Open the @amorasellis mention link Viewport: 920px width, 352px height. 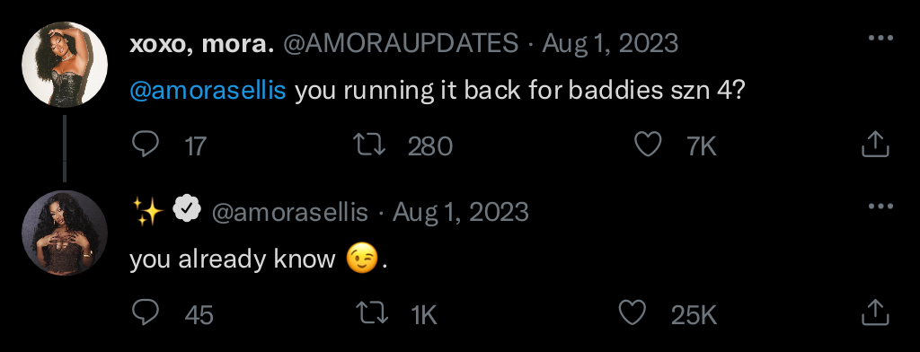208,92
